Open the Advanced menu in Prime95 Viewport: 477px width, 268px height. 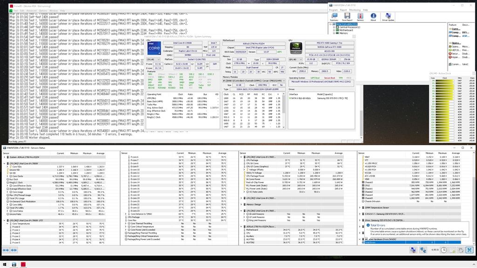31,11
